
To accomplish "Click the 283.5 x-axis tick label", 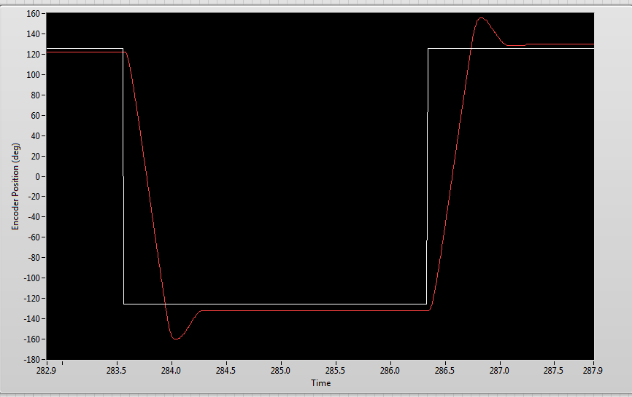I will 116,371.
